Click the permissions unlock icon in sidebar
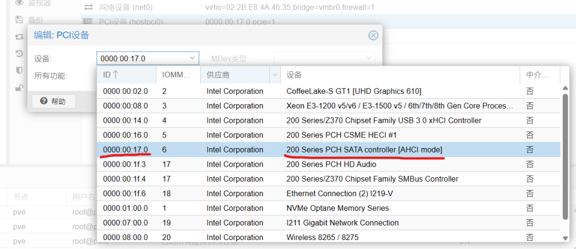This screenshot has height=249, width=576. (x=19, y=87)
